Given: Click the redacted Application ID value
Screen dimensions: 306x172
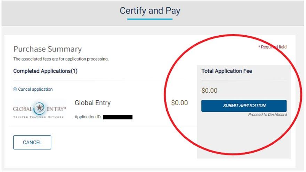Looking at the screenshot, I should 118,117.
